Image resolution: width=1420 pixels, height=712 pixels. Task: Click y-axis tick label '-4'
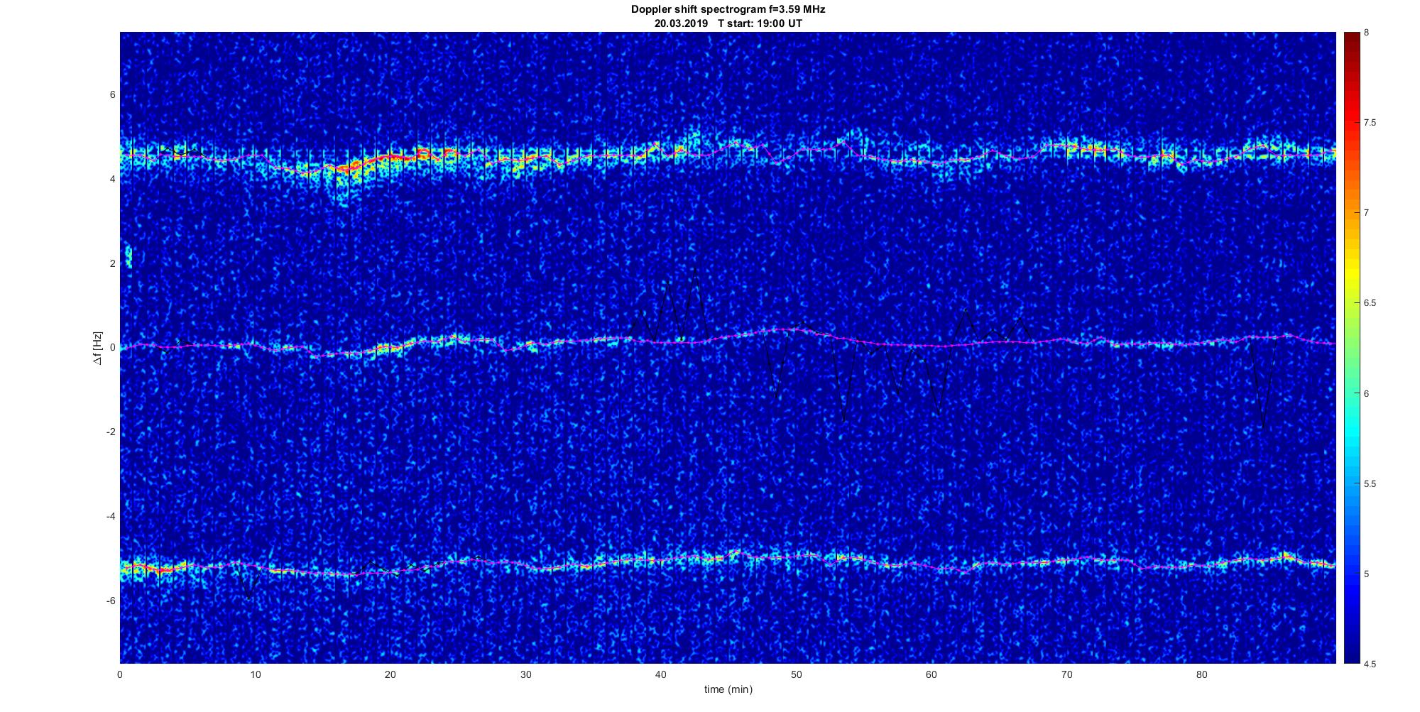(x=111, y=516)
